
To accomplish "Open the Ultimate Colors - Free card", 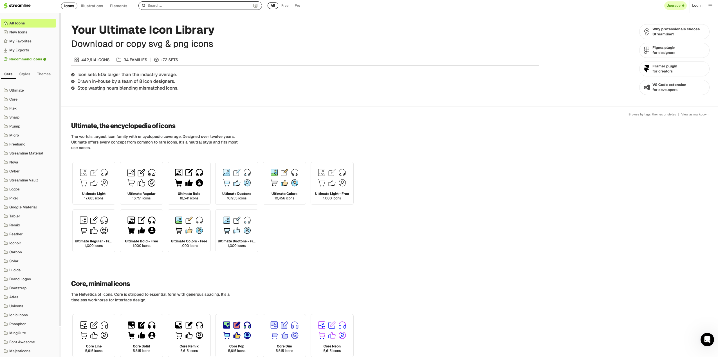I will tap(189, 231).
